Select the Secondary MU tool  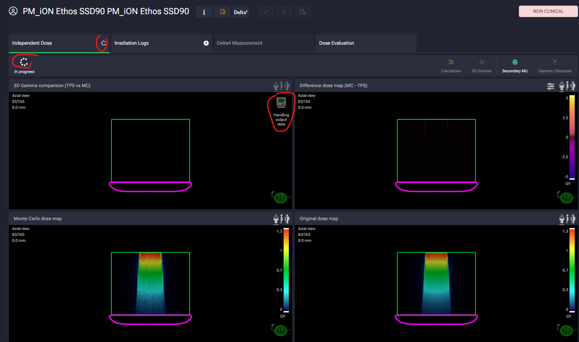515,65
